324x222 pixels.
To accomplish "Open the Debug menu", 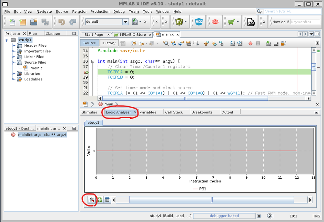I will [x=119, y=11].
